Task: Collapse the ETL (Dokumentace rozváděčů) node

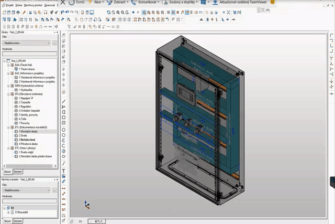Action: click(8, 127)
